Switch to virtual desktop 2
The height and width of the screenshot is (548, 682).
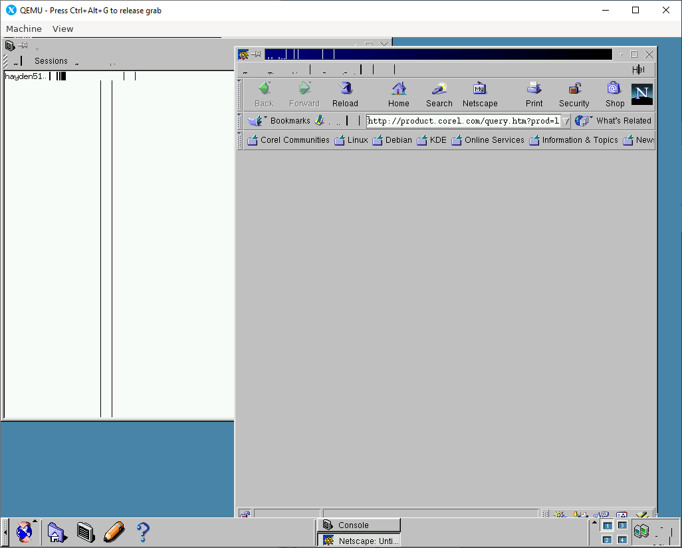[608, 540]
